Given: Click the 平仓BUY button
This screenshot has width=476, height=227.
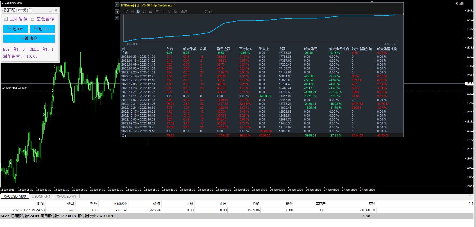Looking at the screenshot, I should (16, 29).
